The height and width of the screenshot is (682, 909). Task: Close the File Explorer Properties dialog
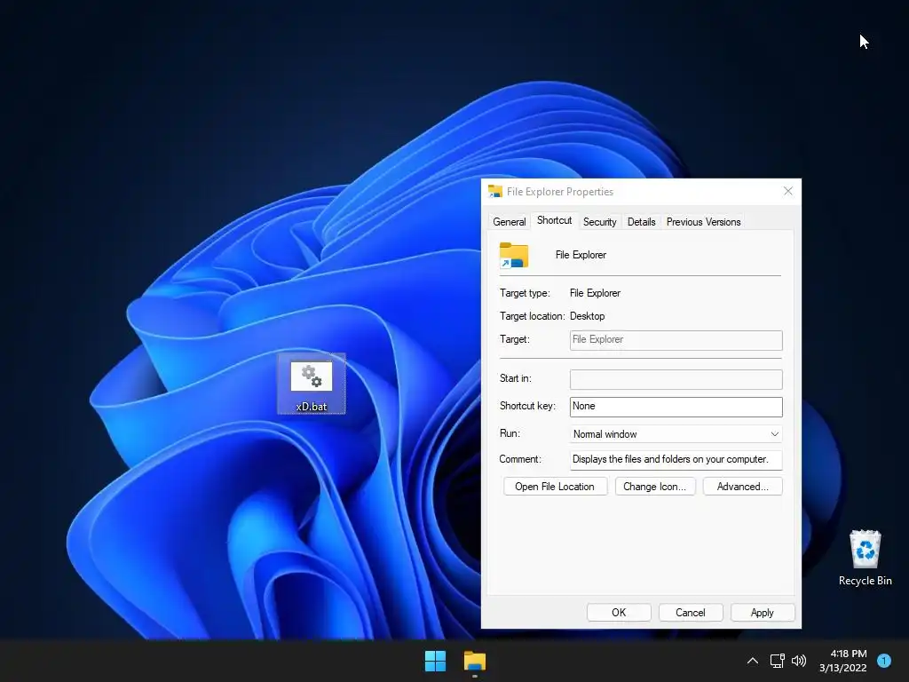pyautogui.click(x=788, y=192)
